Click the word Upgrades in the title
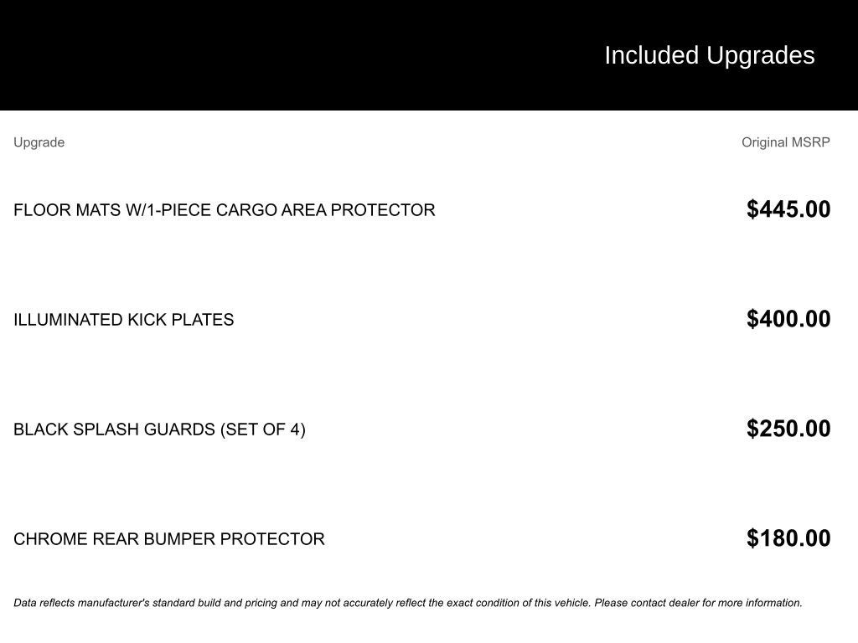The height and width of the screenshot is (643, 858). (761, 55)
